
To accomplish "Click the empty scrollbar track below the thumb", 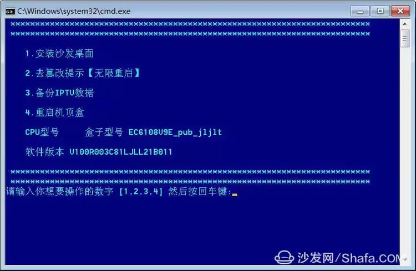I will click(404, 151).
